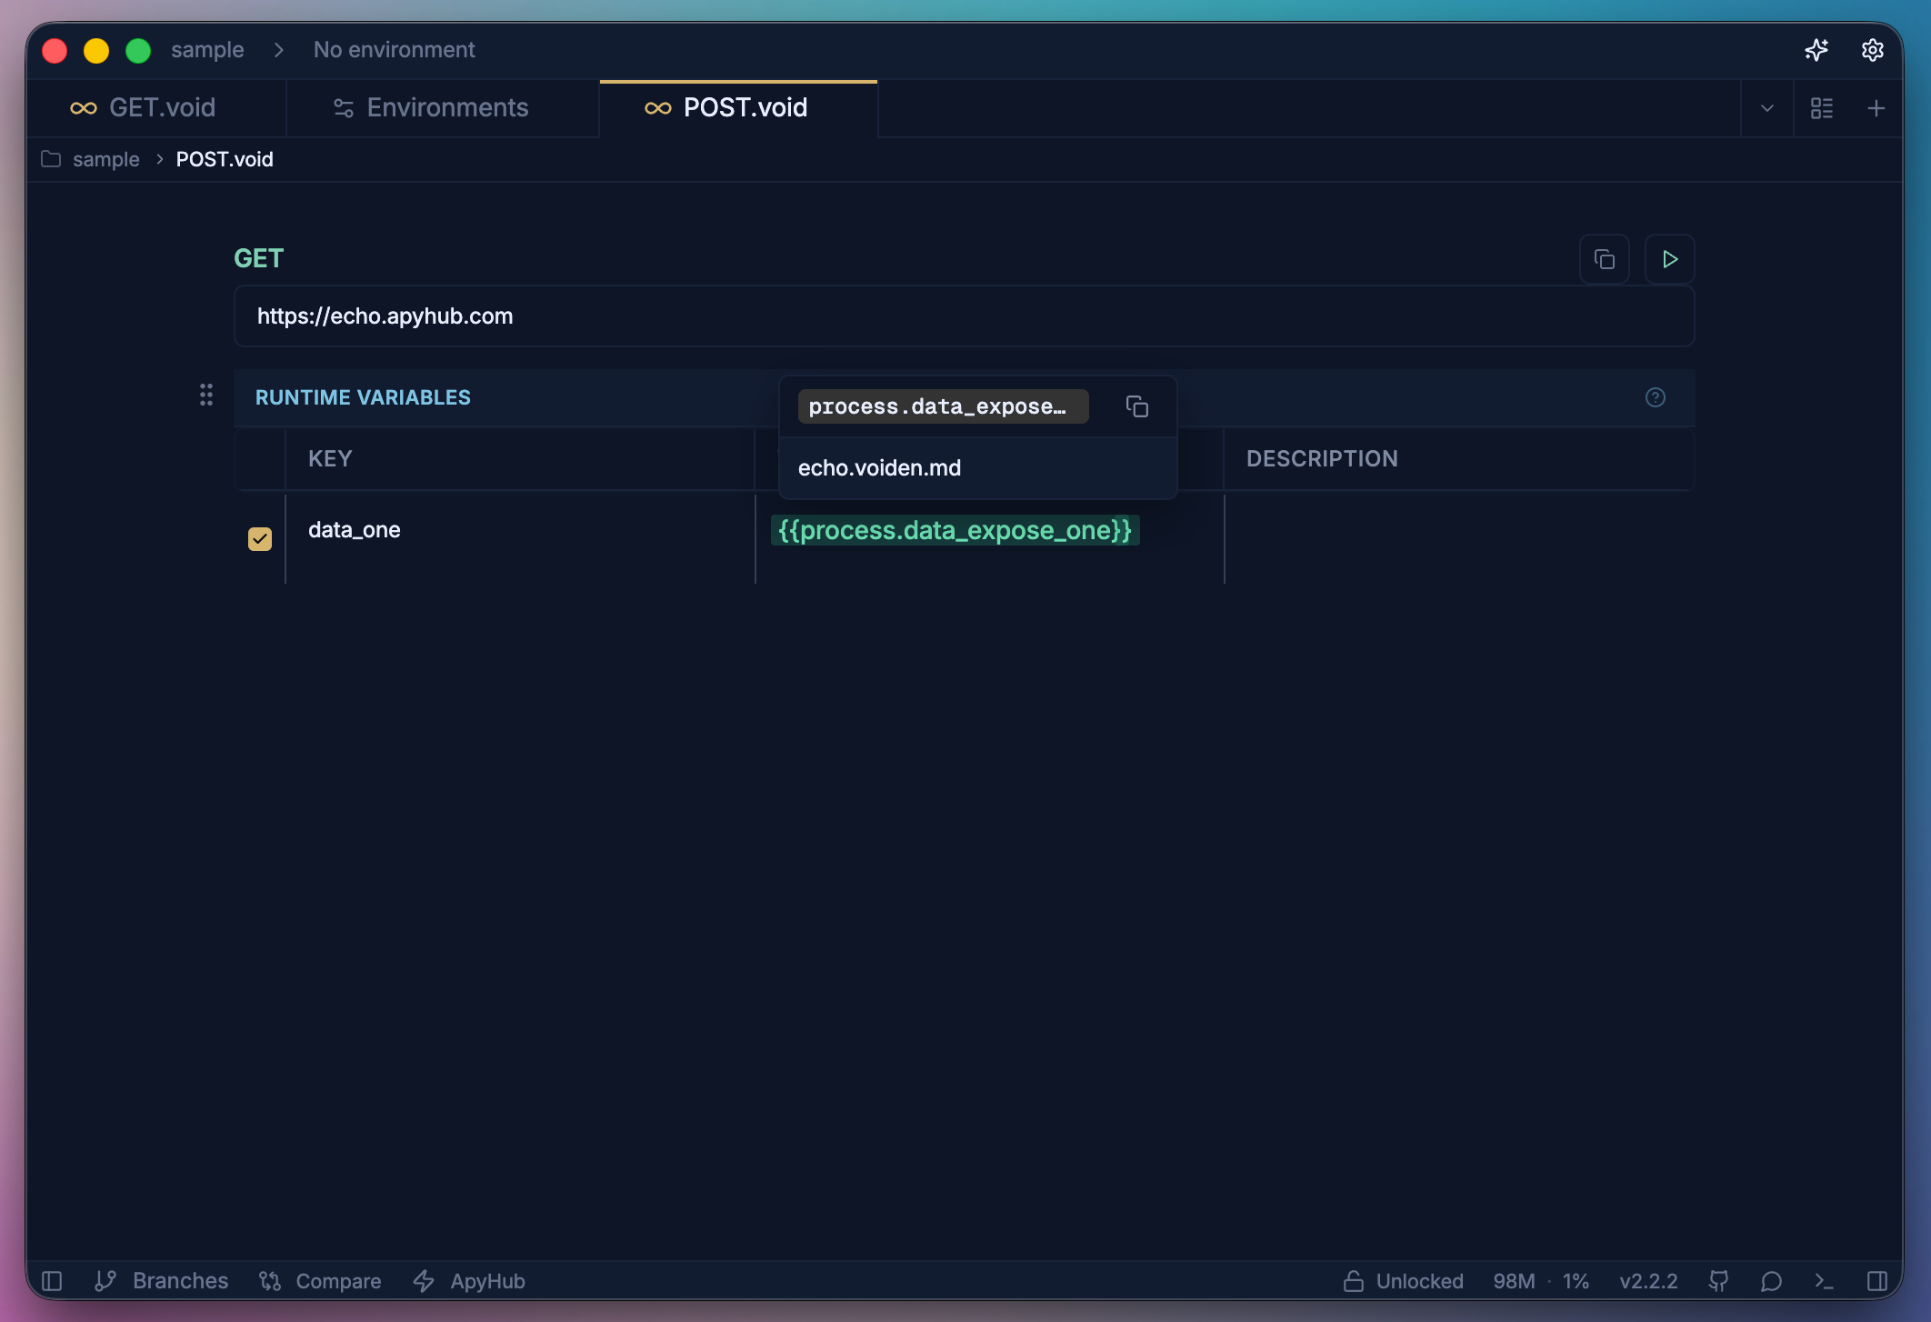Focus the echo.apyhub.com URL field
The height and width of the screenshot is (1322, 1931).
(964, 316)
